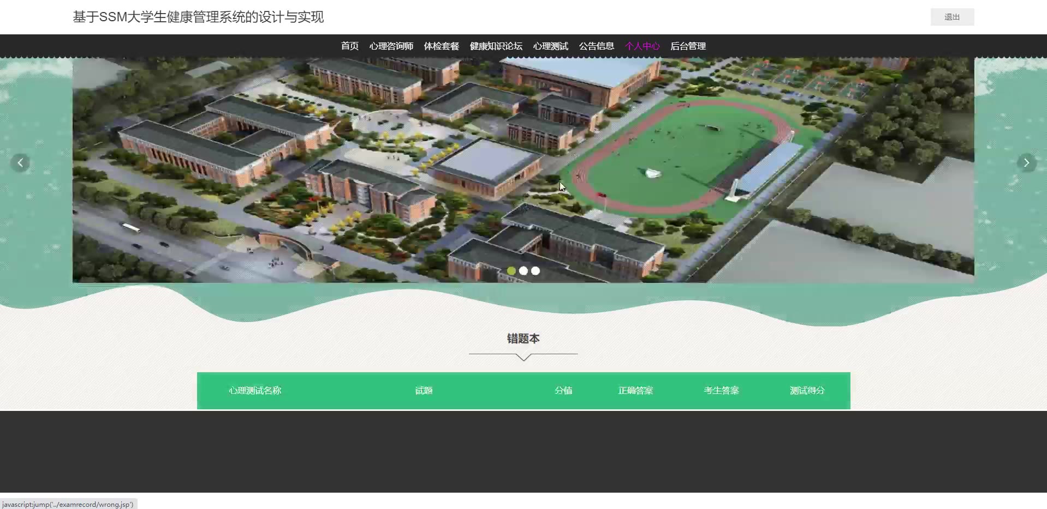Click the previous slide arrow on carousel
1047x509 pixels.
20,162
